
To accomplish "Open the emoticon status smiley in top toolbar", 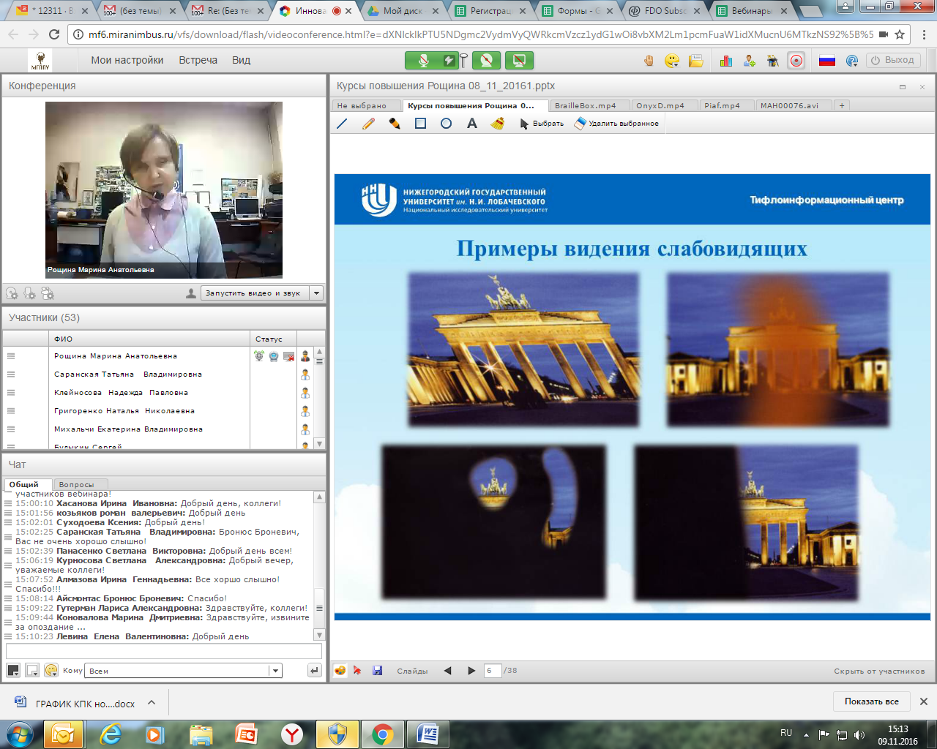I will coord(672,61).
